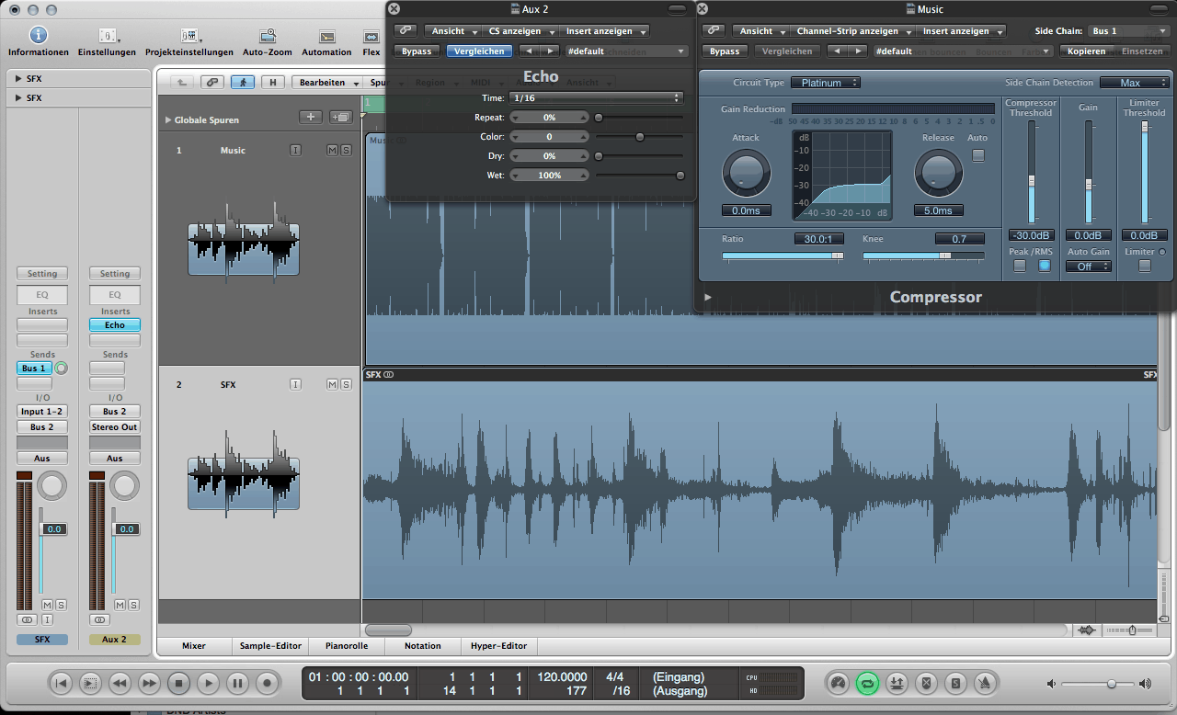Open the Circuit Type Platinum dropdown
Viewport: 1177px width, 715px height.
(x=825, y=83)
